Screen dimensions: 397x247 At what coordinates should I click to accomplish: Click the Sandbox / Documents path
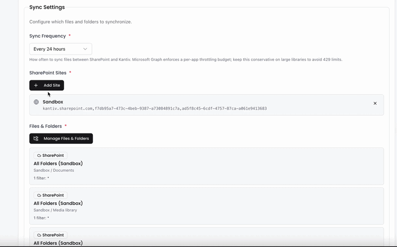(54, 170)
